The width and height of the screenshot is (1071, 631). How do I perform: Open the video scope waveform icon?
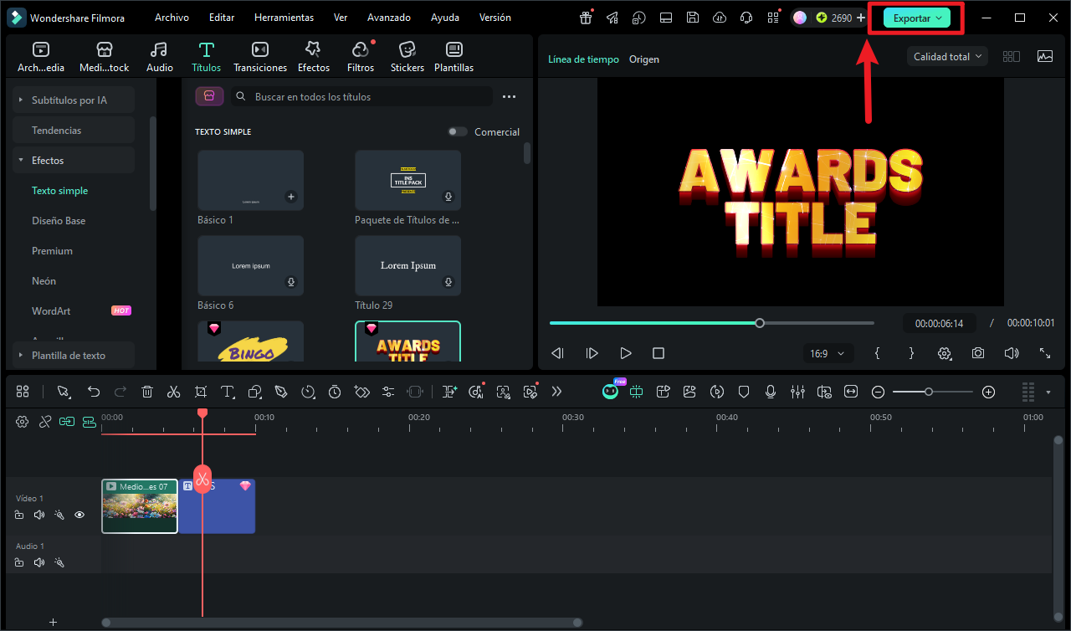[x=1045, y=56]
